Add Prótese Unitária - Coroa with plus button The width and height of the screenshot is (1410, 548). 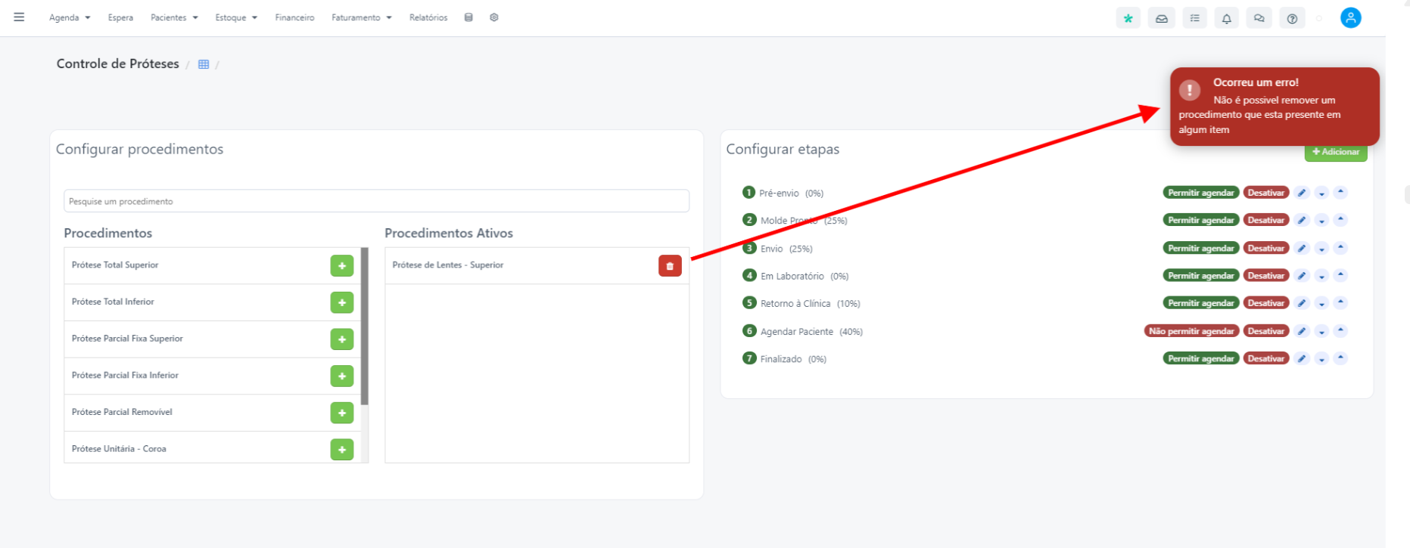342,450
